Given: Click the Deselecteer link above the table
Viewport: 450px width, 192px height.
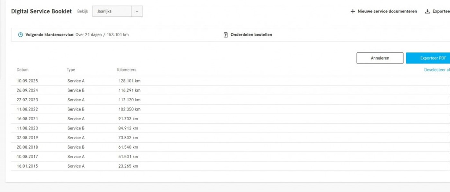Looking at the screenshot, I should (437, 70).
